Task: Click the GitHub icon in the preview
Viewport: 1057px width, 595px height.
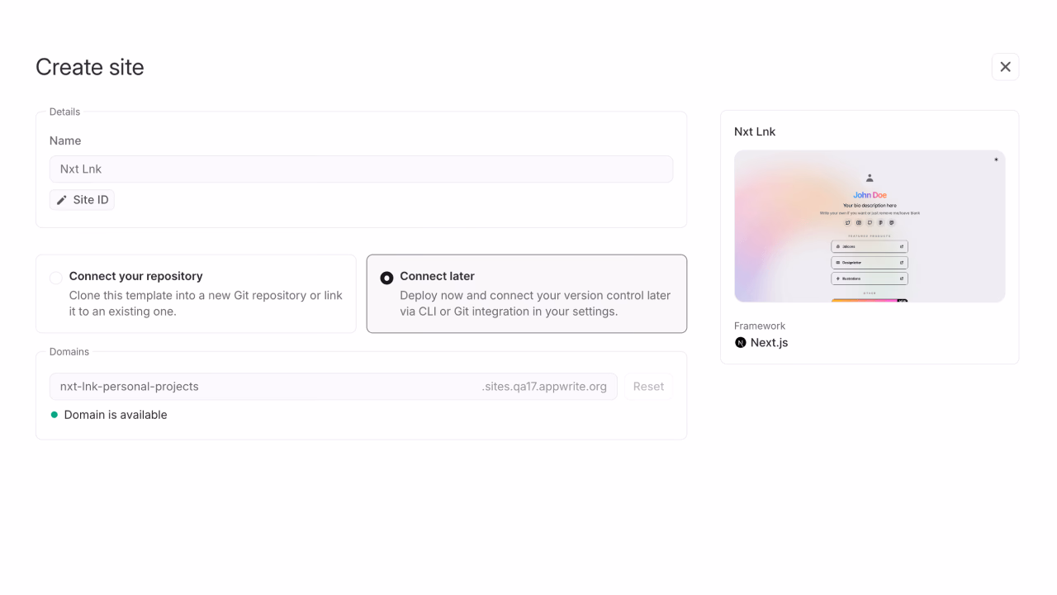Action: click(870, 222)
